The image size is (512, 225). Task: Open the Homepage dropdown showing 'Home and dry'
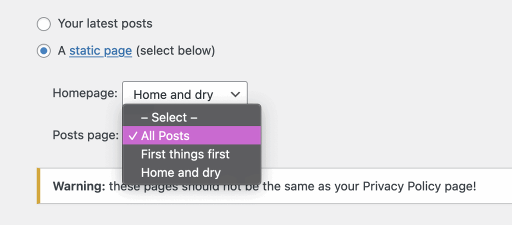(184, 94)
